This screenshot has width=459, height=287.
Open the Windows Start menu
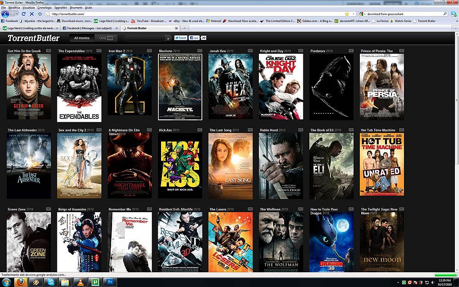(6, 282)
